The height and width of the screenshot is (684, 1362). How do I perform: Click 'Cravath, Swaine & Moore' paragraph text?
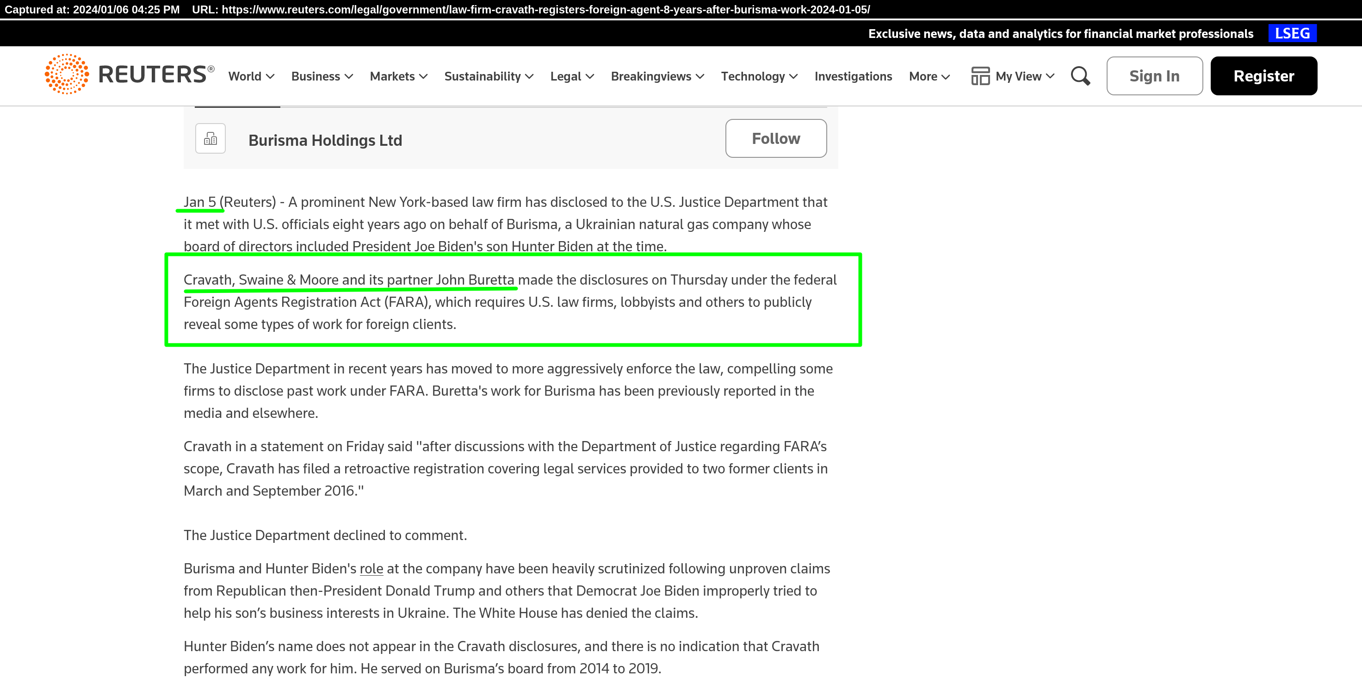[x=510, y=302]
